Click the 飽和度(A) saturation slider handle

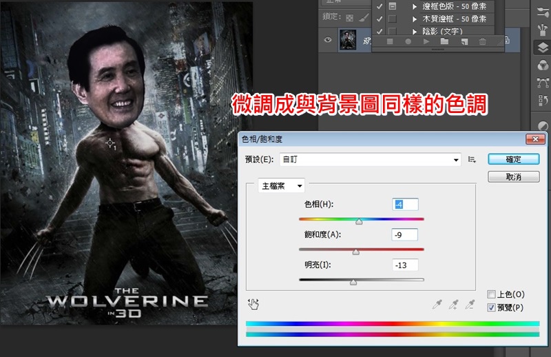pos(355,252)
